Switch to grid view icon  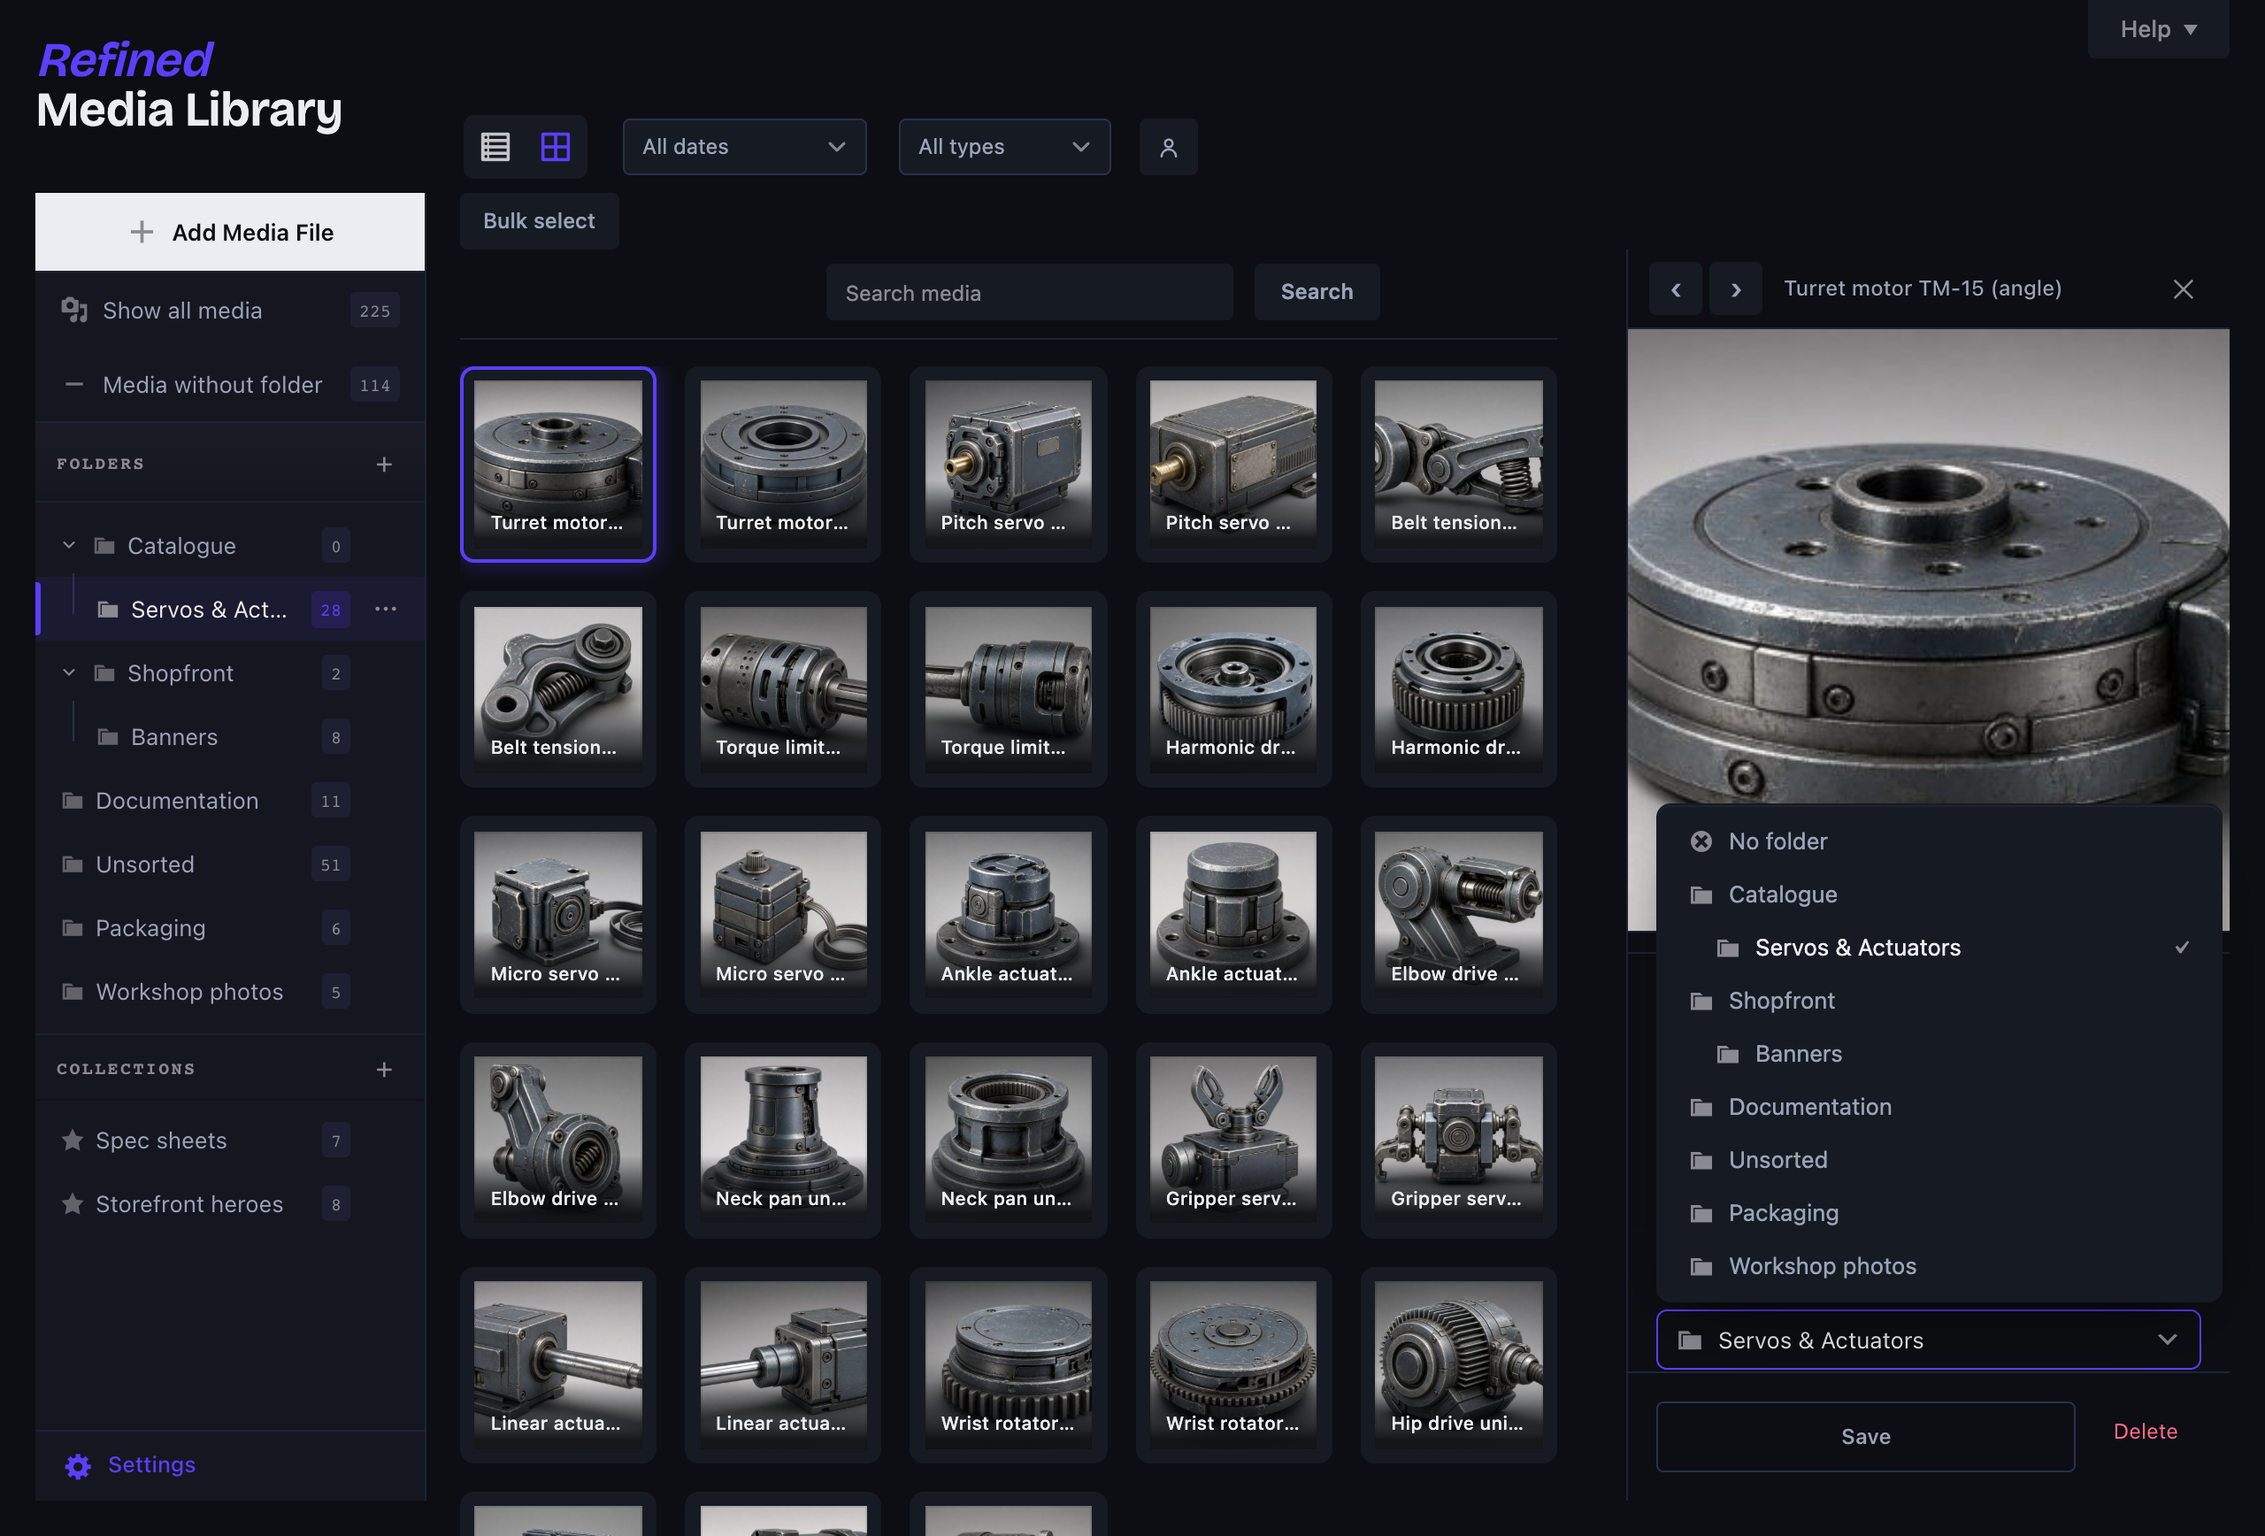pos(556,147)
